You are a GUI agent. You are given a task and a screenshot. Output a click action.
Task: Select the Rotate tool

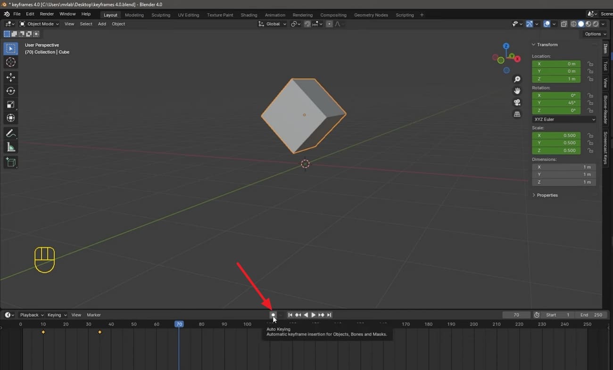point(11,91)
